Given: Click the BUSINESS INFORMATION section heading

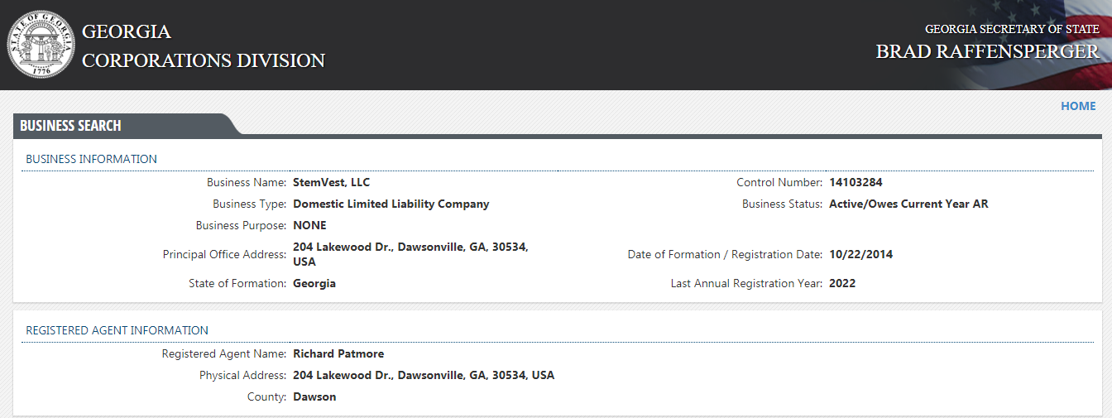Looking at the screenshot, I should coord(91,159).
